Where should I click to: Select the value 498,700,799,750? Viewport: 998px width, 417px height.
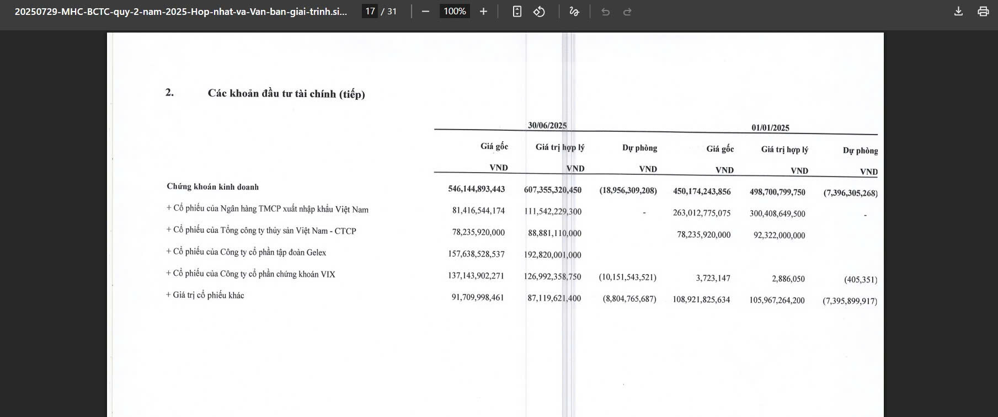[x=777, y=192]
